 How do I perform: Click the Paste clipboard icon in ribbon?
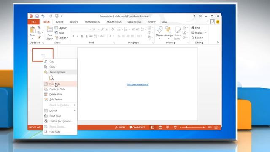(x=33, y=30)
